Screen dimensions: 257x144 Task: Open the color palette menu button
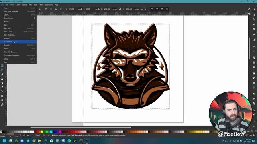pyautogui.click(x=255, y=131)
